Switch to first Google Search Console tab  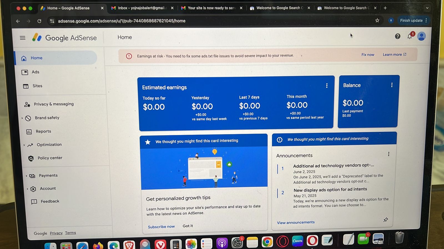click(280, 8)
